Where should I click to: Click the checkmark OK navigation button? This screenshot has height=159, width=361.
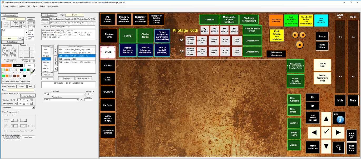(x=326, y=132)
